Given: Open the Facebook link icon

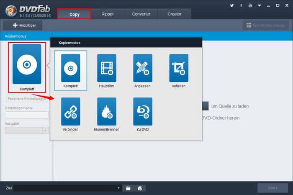Looking at the screenshot, I should pyautogui.click(x=241, y=5).
